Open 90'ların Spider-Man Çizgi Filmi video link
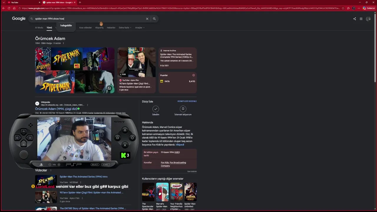The image size is (377, 212). [x=92, y=193]
